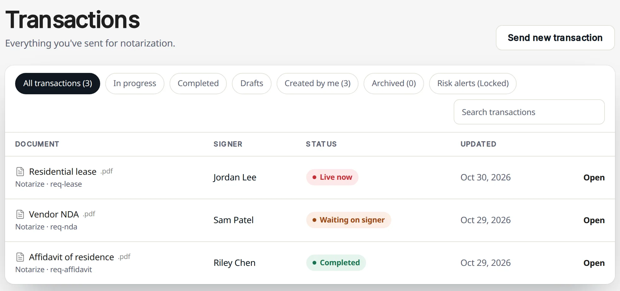Click the SIGNER column header

228,144
